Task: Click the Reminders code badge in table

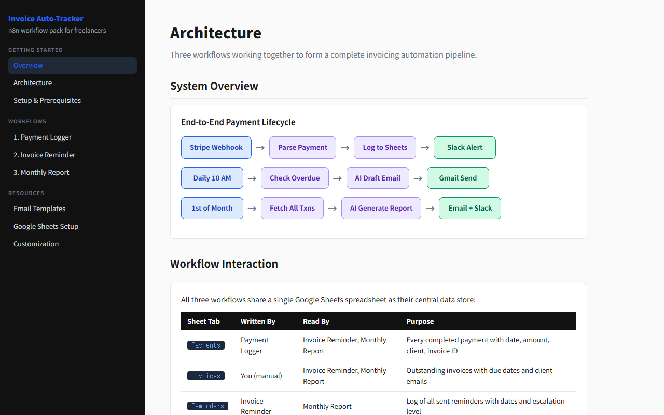Action: [208, 406]
